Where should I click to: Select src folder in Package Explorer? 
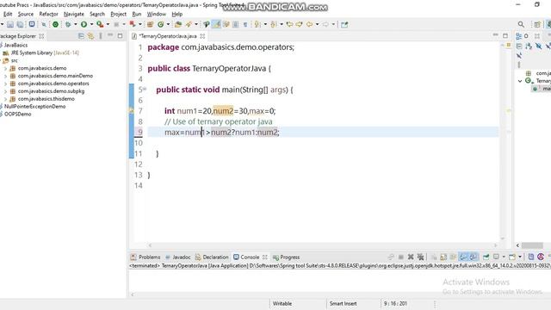[x=10, y=60]
